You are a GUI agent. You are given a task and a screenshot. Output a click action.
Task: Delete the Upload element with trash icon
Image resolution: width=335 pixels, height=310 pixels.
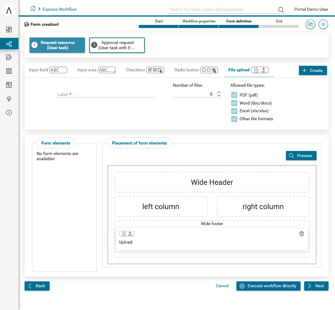click(301, 234)
